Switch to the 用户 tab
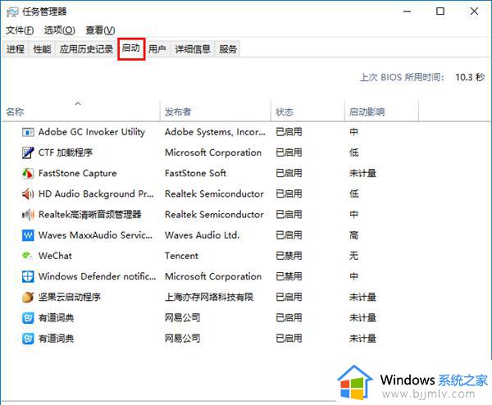492x405 pixels. pos(157,49)
